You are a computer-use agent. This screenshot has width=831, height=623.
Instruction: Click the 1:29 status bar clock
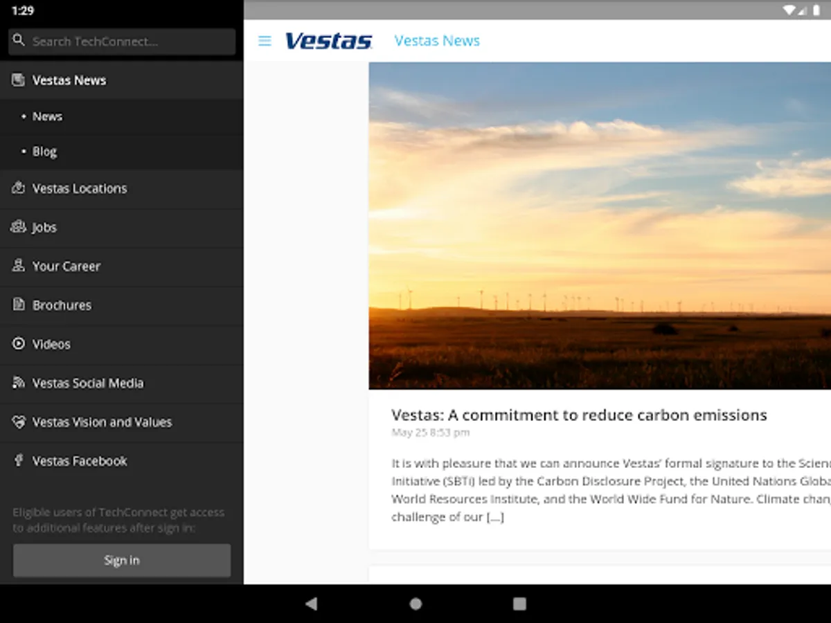pos(23,10)
